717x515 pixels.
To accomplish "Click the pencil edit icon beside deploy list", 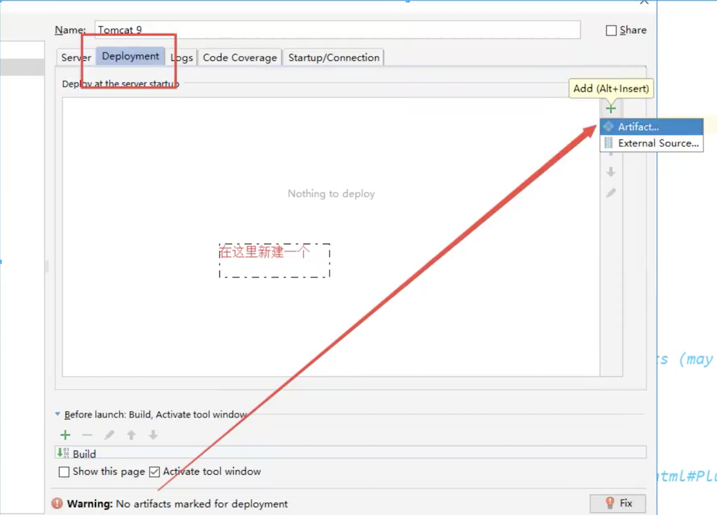I will (611, 193).
